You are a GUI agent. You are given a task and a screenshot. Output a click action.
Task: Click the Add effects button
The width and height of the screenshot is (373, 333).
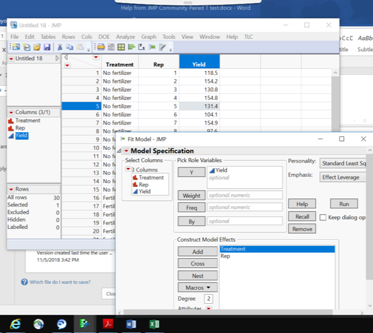[197, 251]
